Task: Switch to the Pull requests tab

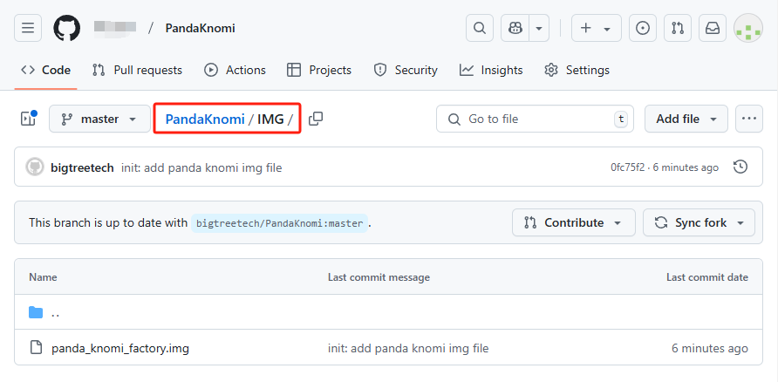Action: coord(137,70)
